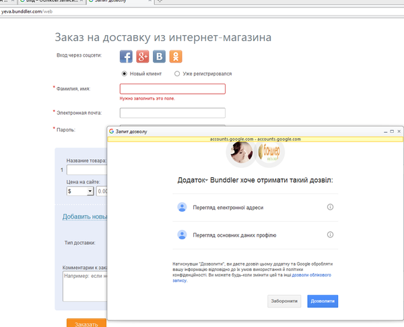Log in via the Odnoklassniki icon
Image resolution: width=404 pixels, height=327 pixels.
176,57
